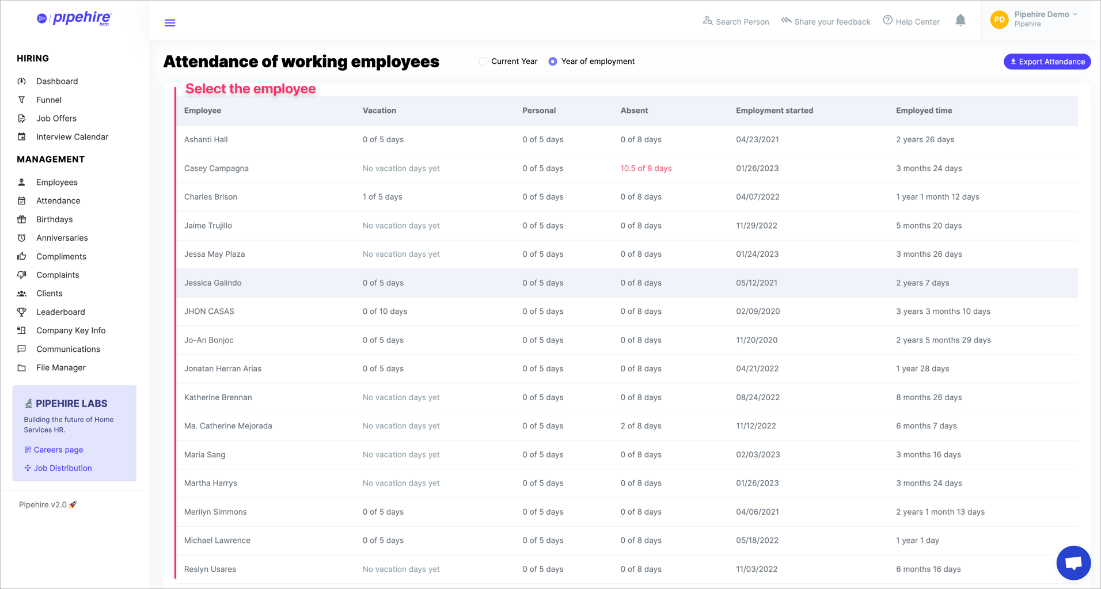Click the notification bell icon

pos(960,20)
